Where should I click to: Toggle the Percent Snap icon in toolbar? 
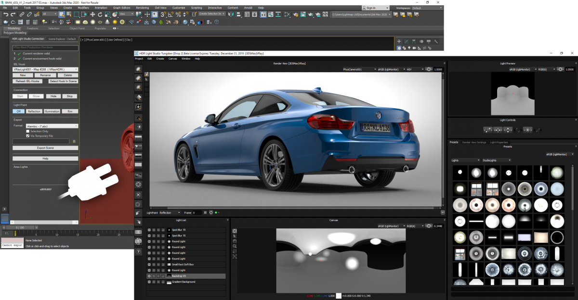(x=178, y=14)
